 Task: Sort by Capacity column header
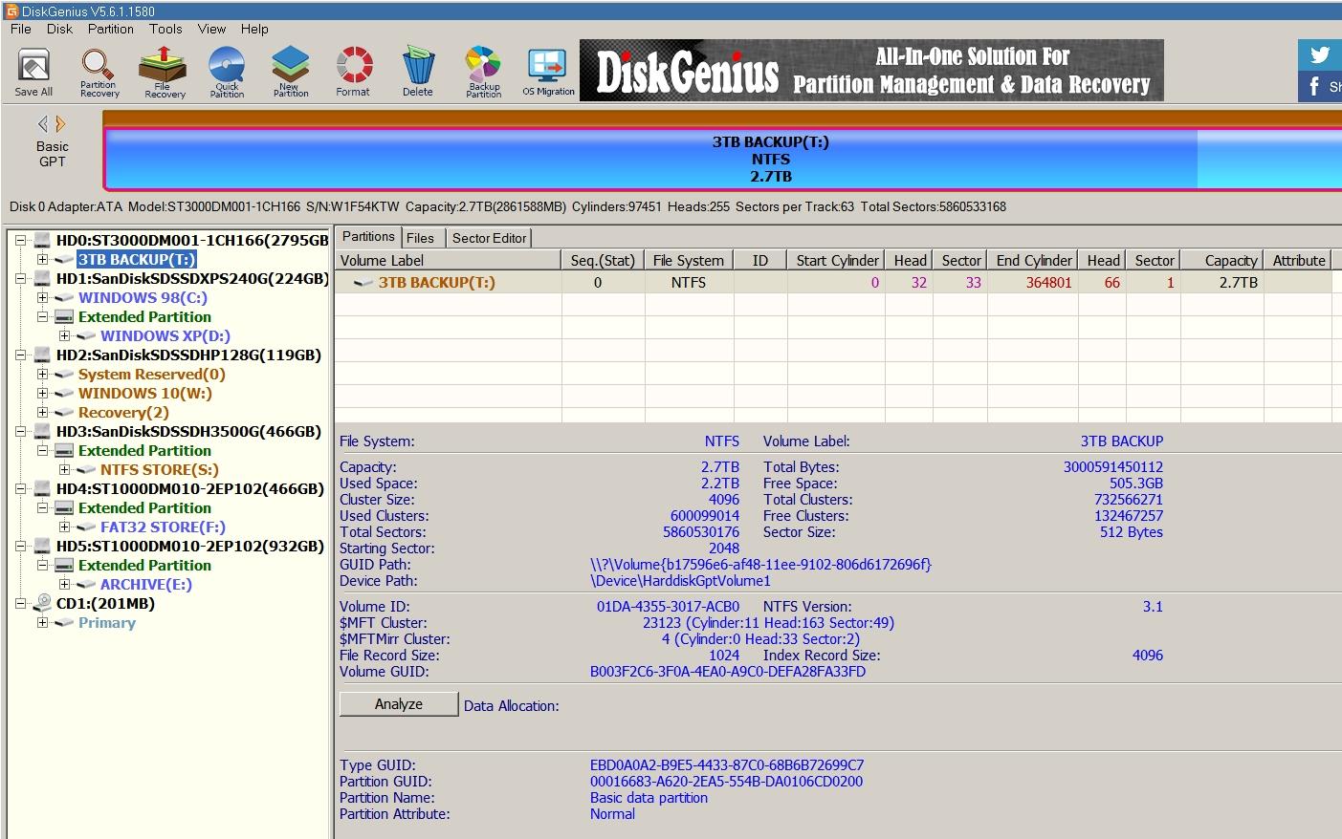click(1222, 260)
